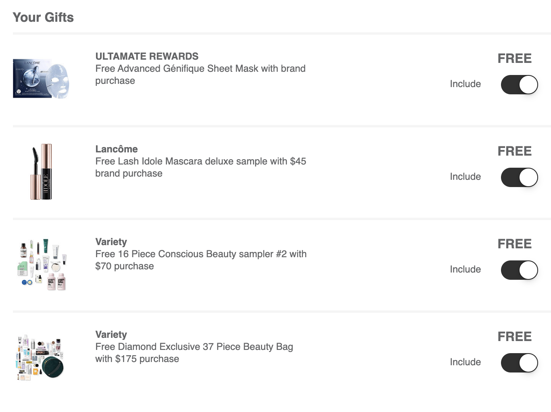This screenshot has width=551, height=412.
Task: Click the Include label beside the mascara
Action: point(465,177)
